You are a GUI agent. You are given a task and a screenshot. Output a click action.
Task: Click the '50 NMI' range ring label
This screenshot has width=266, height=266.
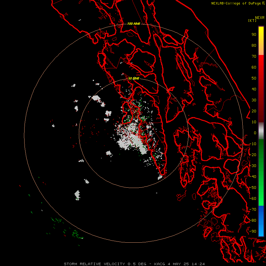pyautogui.click(x=134, y=78)
